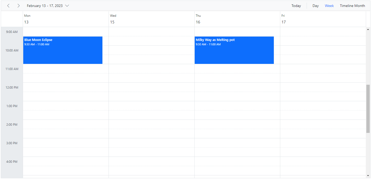Screen dimensions: 371x179
Task: Open the Blue Moon Eclipse event
Action: pos(63,50)
